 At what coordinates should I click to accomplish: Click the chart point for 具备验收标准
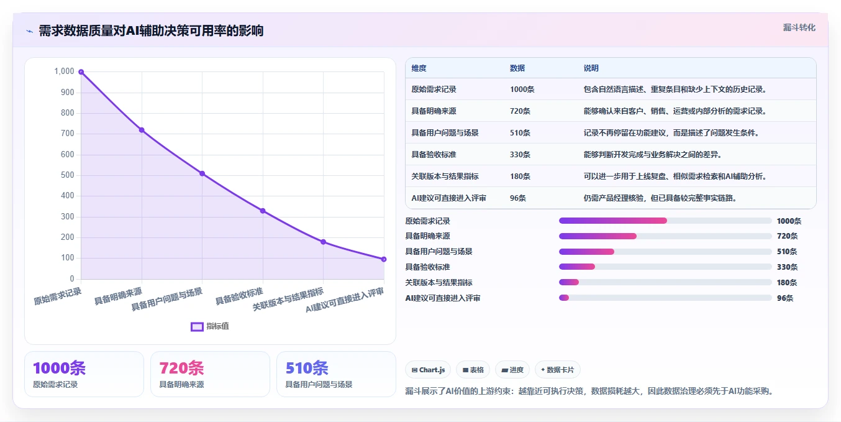[x=263, y=211]
